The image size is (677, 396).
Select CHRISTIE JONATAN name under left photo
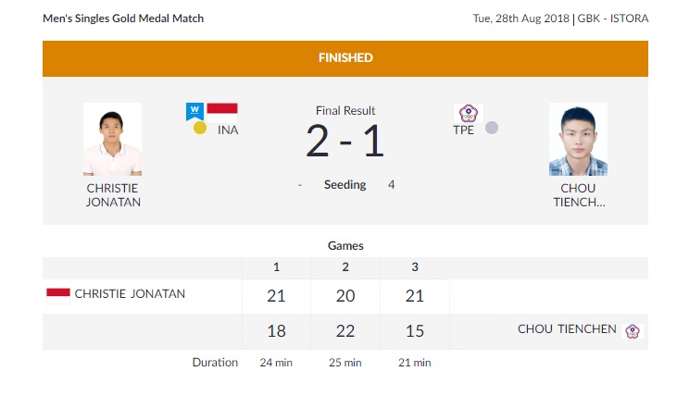click(x=112, y=195)
